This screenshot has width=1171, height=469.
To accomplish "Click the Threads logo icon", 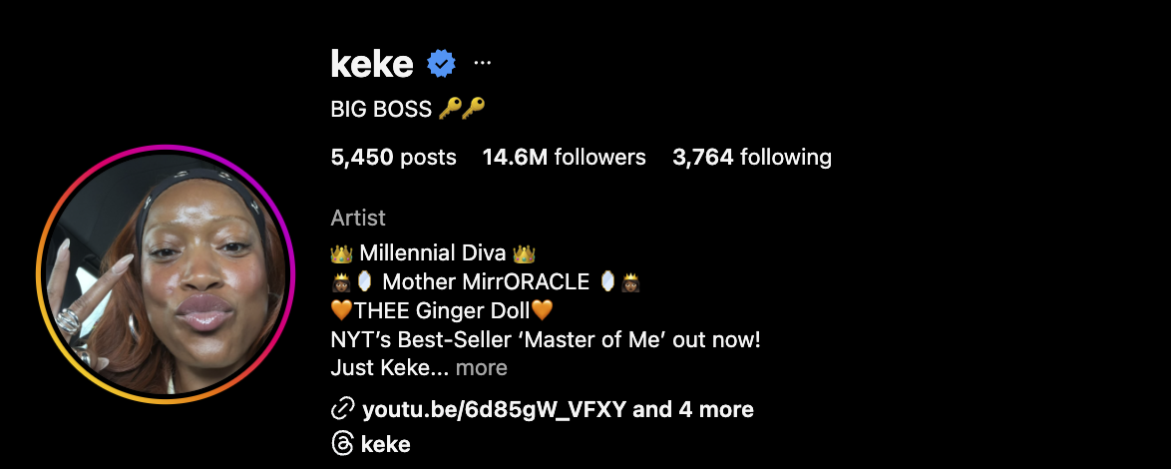I will 342,444.
